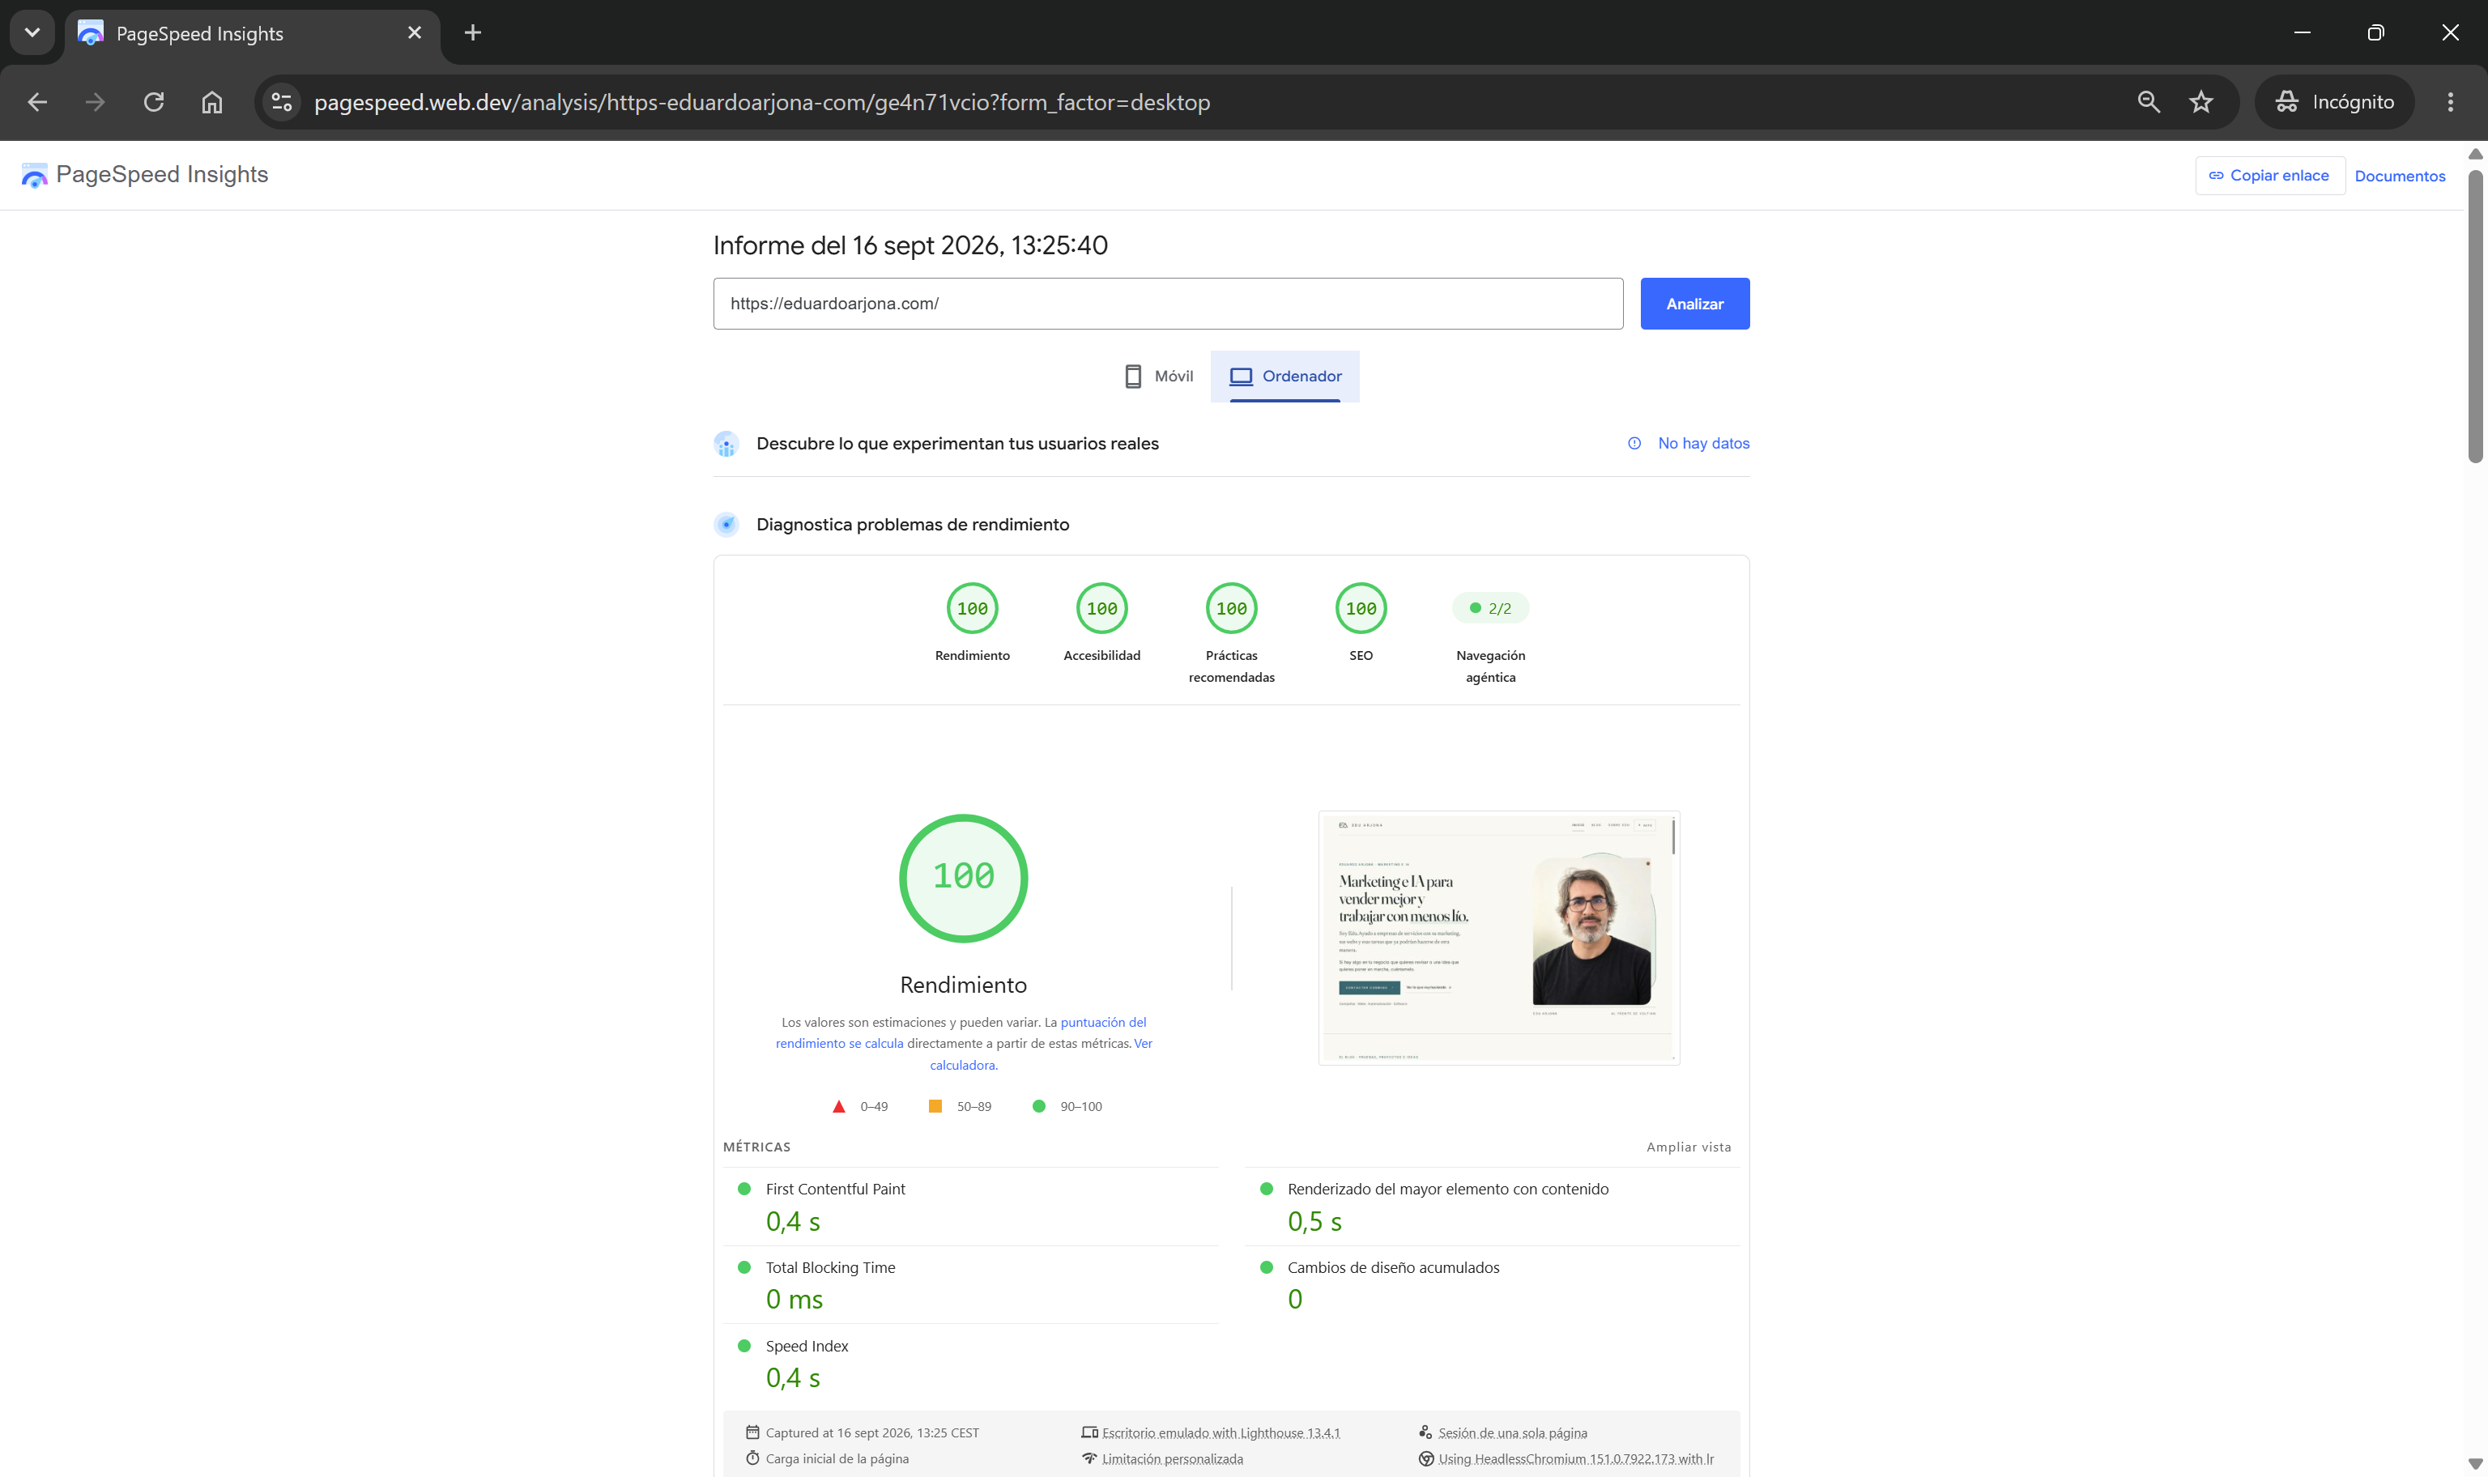
Task: Restore down the browser window
Action: (x=2375, y=33)
